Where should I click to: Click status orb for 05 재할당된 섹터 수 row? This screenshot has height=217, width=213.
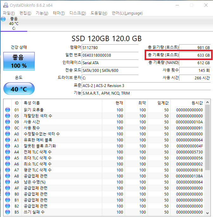pos(8,116)
